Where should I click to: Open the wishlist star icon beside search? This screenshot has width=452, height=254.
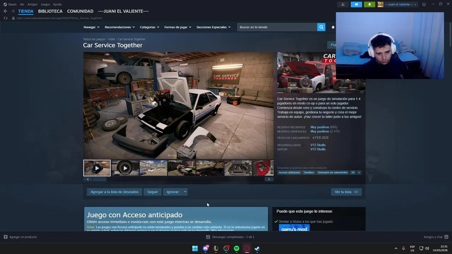333,27
